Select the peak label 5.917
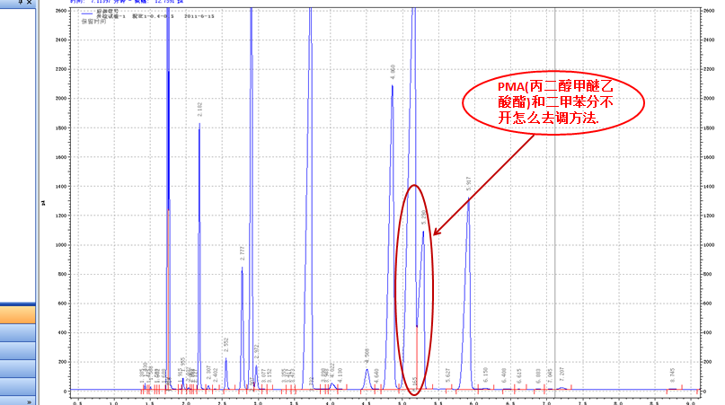 (469, 183)
